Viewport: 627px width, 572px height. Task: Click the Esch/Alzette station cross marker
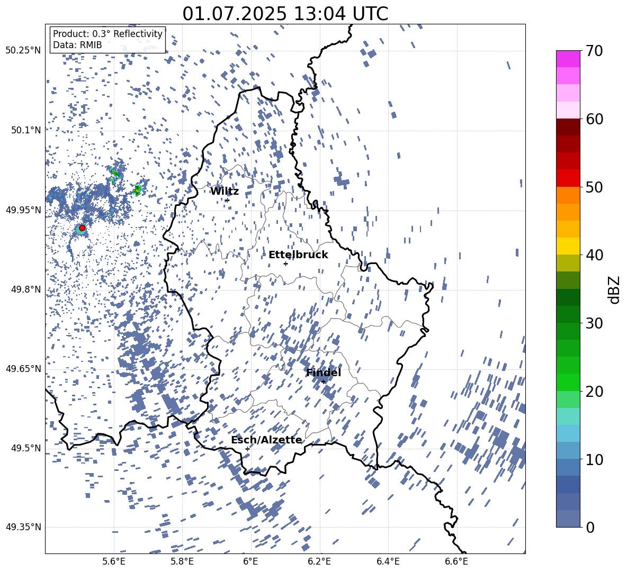(247, 449)
